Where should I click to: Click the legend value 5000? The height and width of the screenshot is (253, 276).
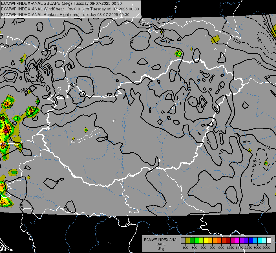pos(266,248)
